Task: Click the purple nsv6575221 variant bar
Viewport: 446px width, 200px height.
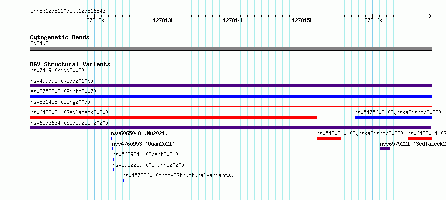Action: pos(385,149)
